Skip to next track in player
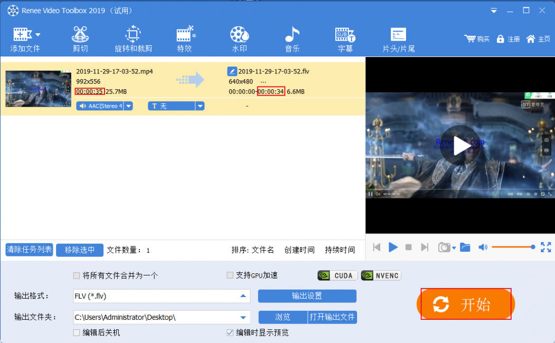Screen dimensions: 555x343 coord(425,247)
